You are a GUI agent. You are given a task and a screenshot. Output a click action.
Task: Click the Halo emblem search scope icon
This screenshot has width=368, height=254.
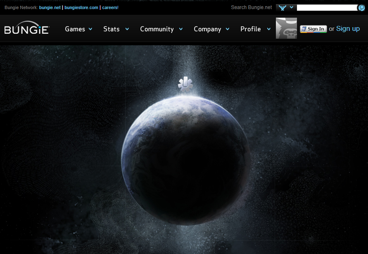283,8
